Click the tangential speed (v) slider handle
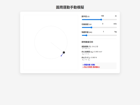The height and width of the screenshot is (105, 140). point(92,27)
